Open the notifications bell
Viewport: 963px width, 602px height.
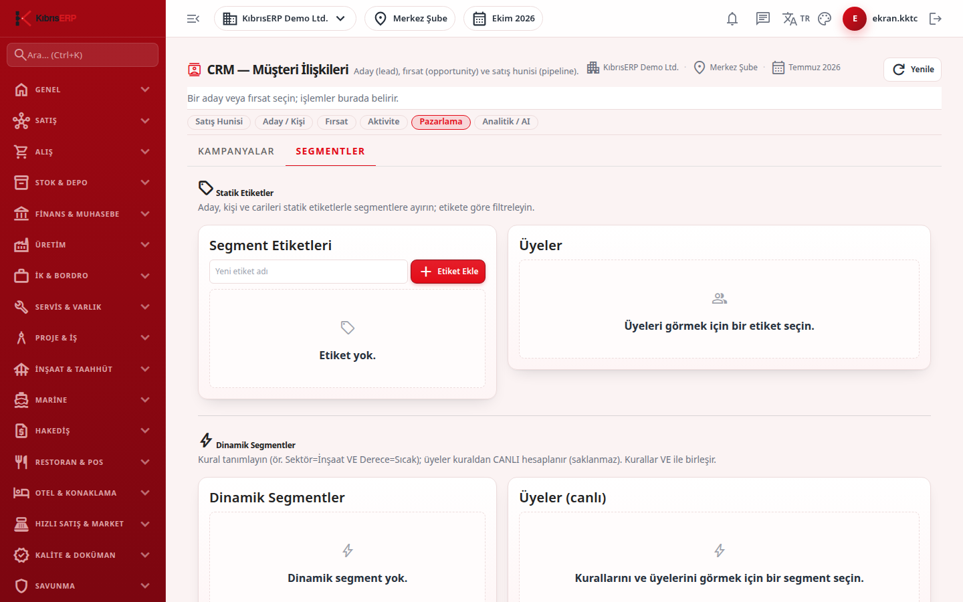732,19
